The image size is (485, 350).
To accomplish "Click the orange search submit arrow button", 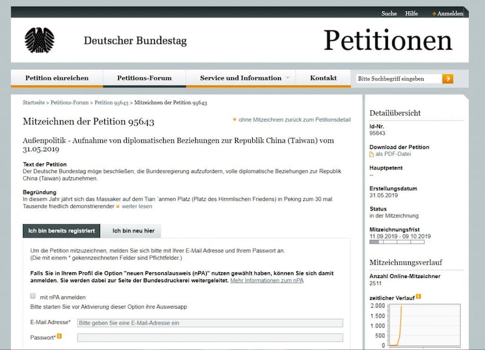I will tap(447, 79).
